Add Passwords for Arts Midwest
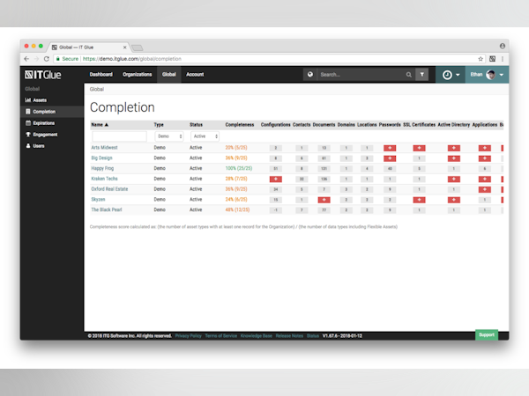Viewport: 529px width, 396px height. click(x=390, y=148)
